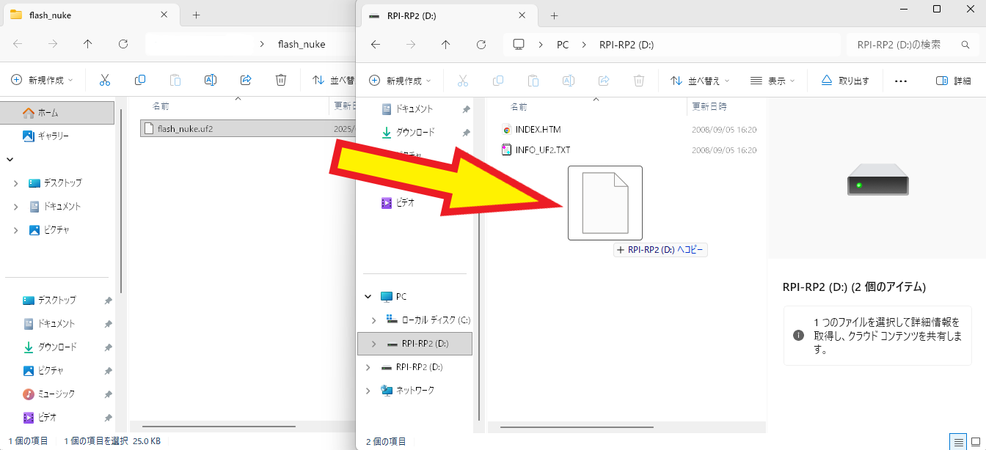The image size is (986, 450).
Task: Open the see more (…) toolbar menu
Action: (x=902, y=81)
